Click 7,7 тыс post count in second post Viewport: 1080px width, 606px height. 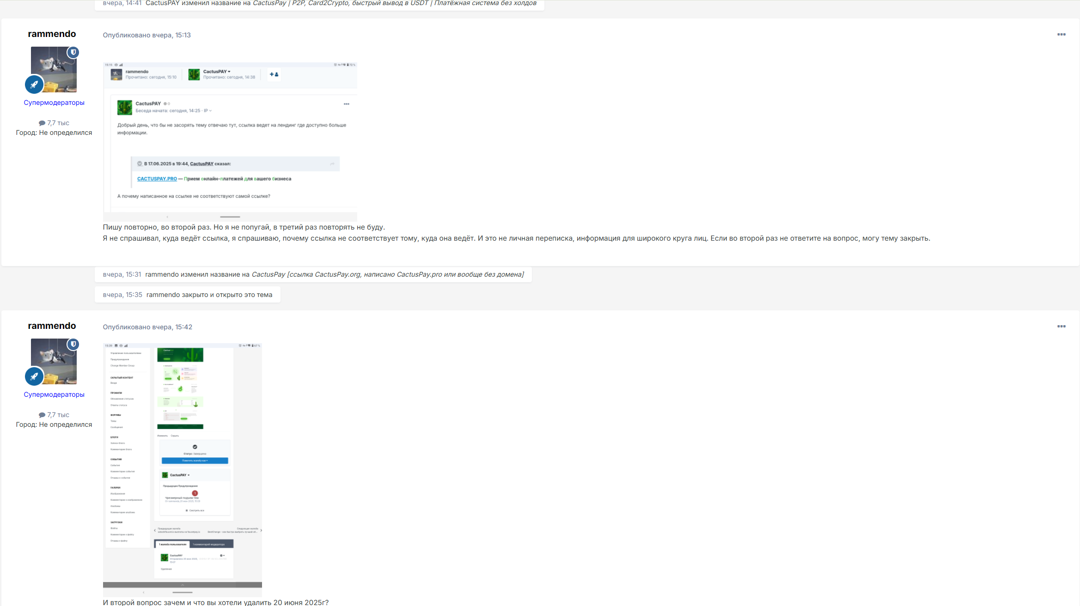click(x=58, y=415)
